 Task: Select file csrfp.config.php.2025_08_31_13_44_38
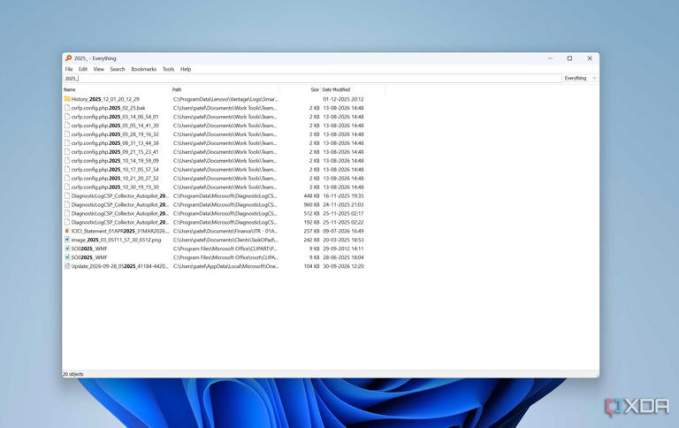pyautogui.click(x=115, y=143)
